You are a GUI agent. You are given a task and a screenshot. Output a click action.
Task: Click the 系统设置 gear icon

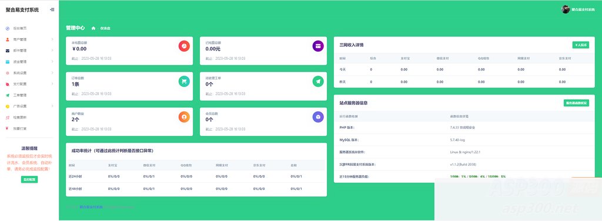tap(8, 73)
